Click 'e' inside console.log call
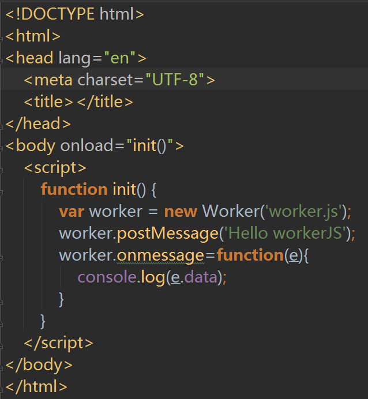This screenshot has height=399, width=368. click(175, 277)
